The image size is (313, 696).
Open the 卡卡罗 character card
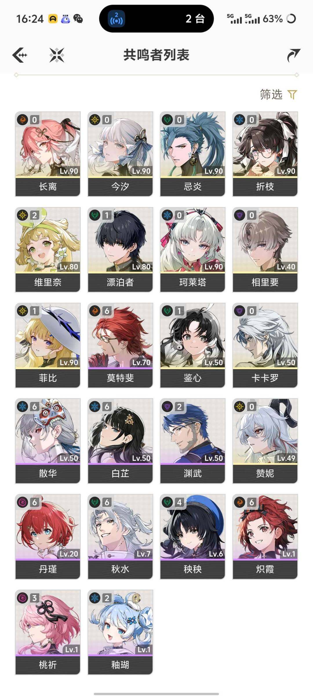coord(265,345)
